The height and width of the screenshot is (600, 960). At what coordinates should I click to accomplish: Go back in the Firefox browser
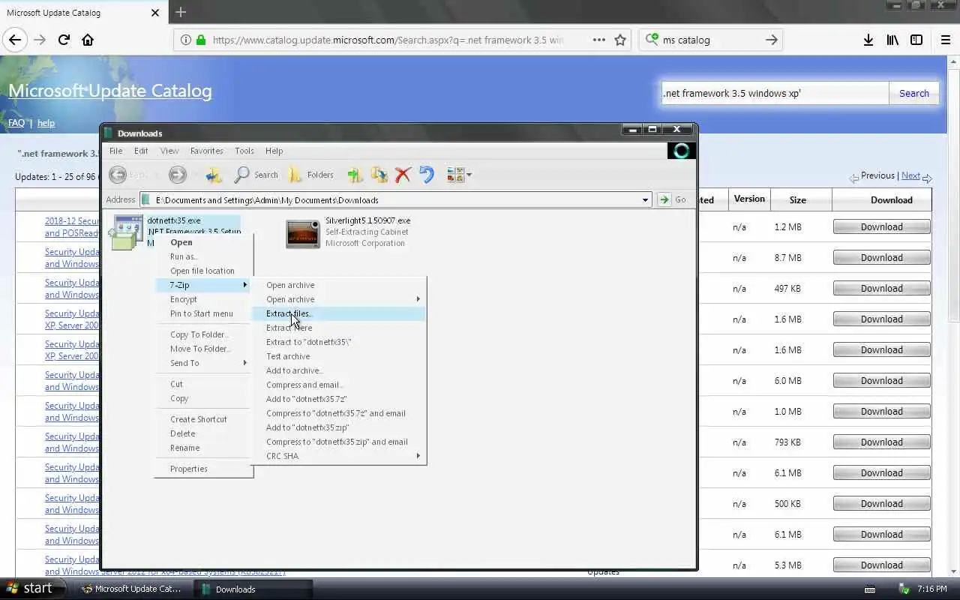(15, 40)
